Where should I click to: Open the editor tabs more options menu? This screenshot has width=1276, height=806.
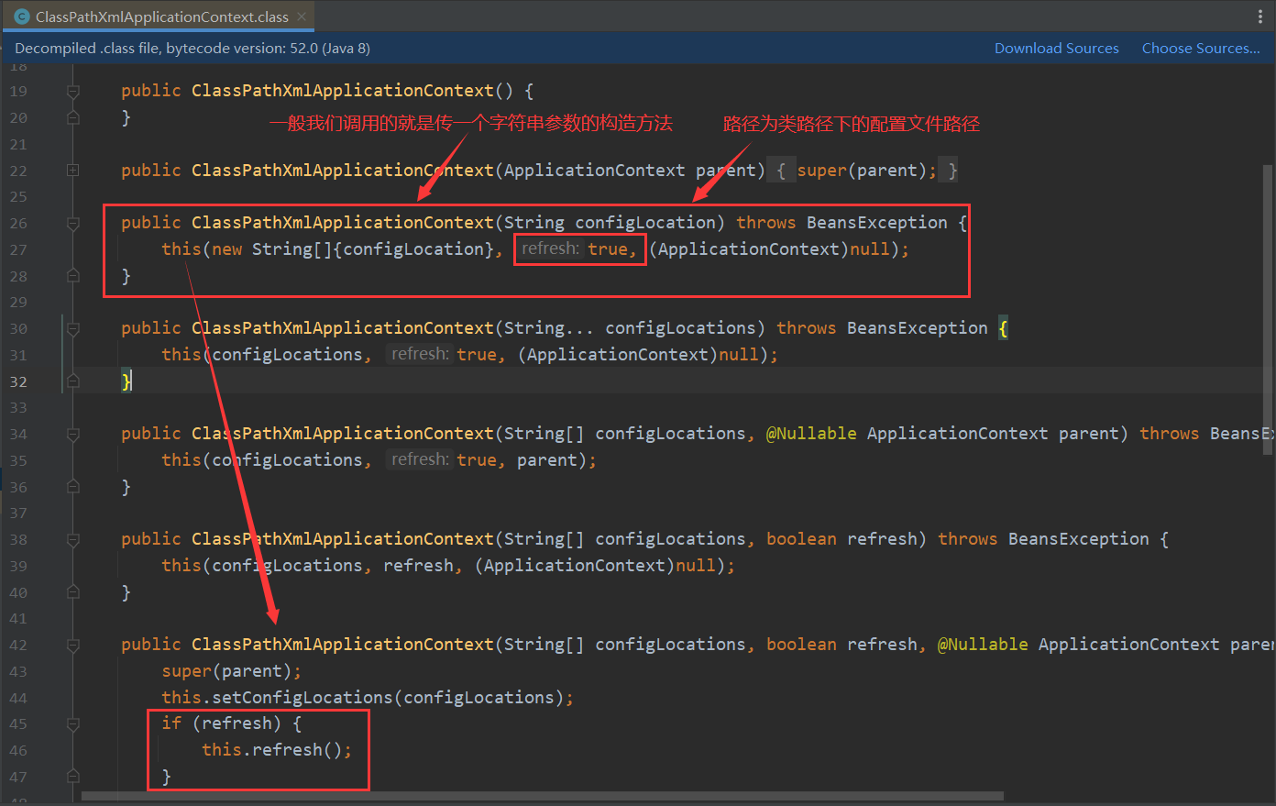(x=1260, y=17)
